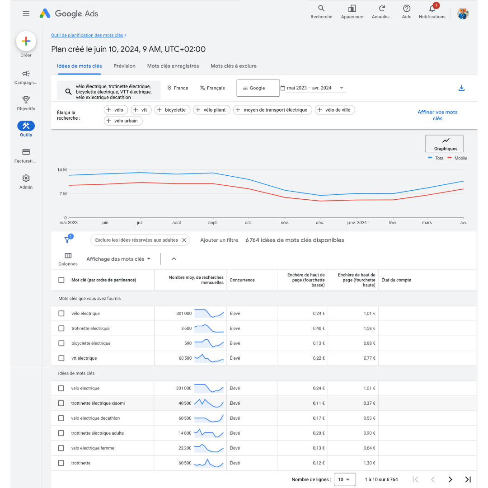Open Campagnes in the sidebar
The height and width of the screenshot is (488, 488).
pyautogui.click(x=26, y=77)
